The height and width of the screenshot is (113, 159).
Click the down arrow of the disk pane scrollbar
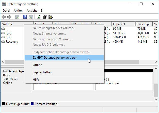[156, 99]
